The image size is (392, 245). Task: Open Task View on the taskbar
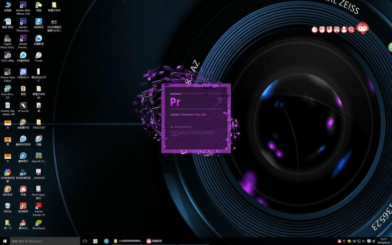tap(85, 241)
